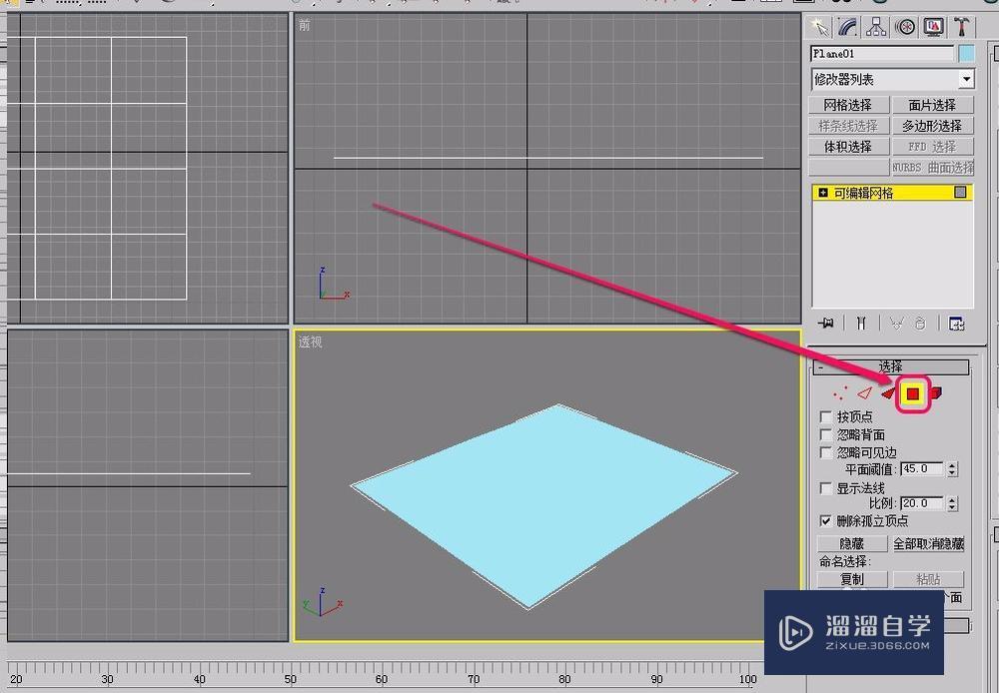Click 比例 value field 20.0
This screenshot has width=999, height=693.
[922, 504]
